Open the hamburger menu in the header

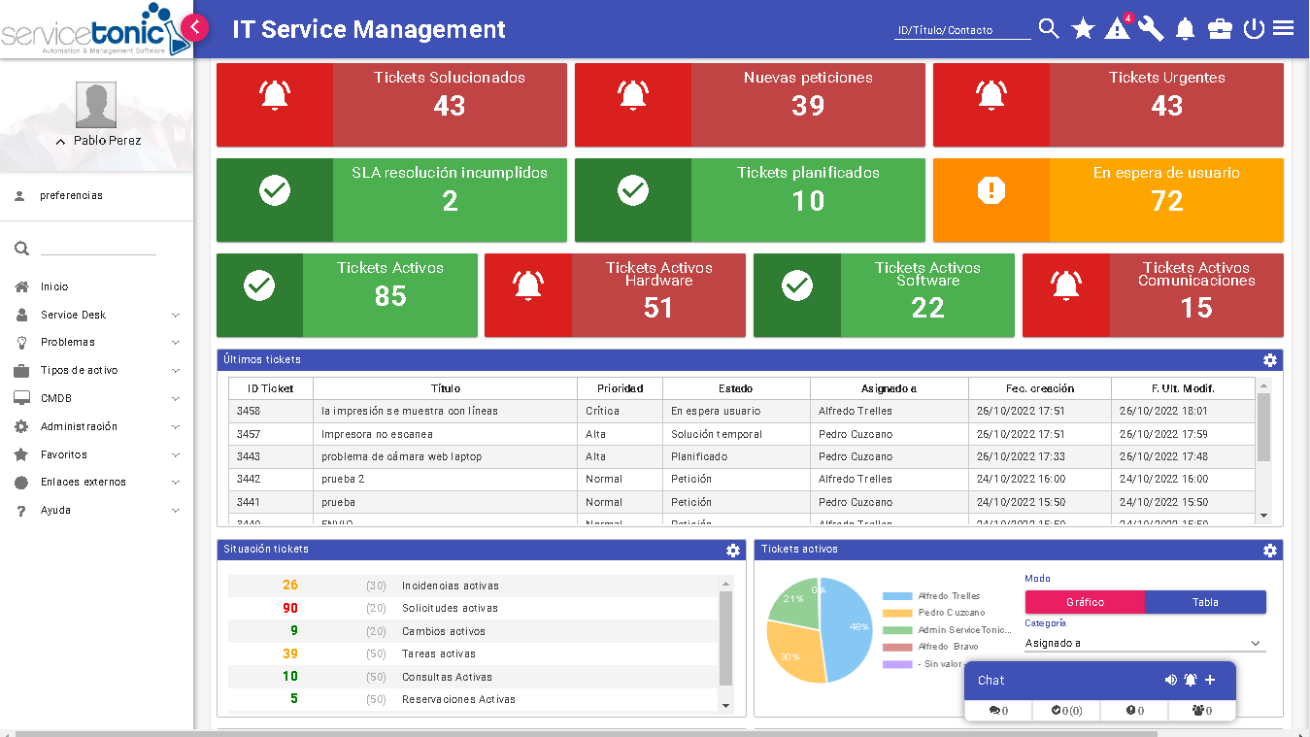(x=1283, y=28)
